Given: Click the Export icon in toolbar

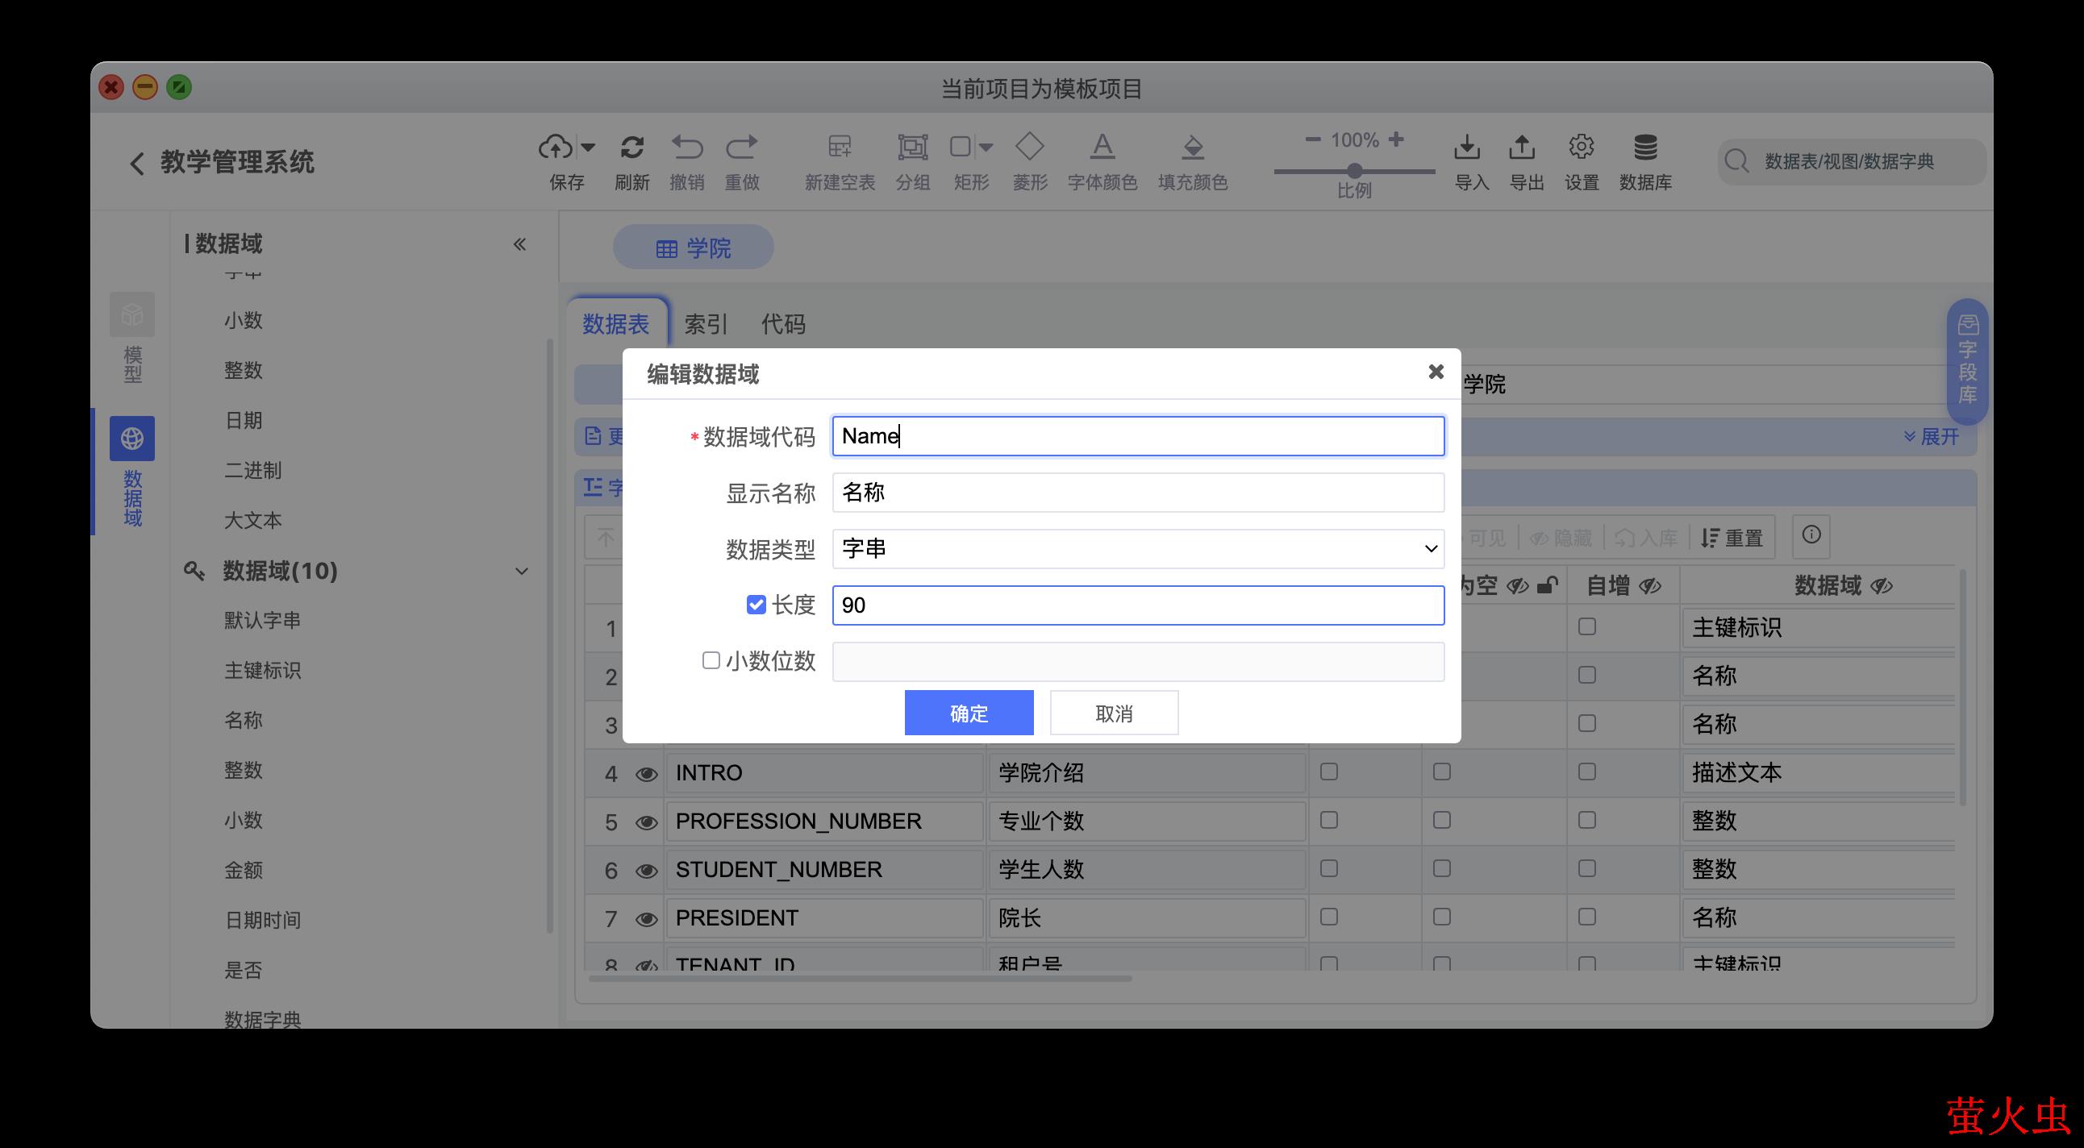Looking at the screenshot, I should coord(1522,148).
